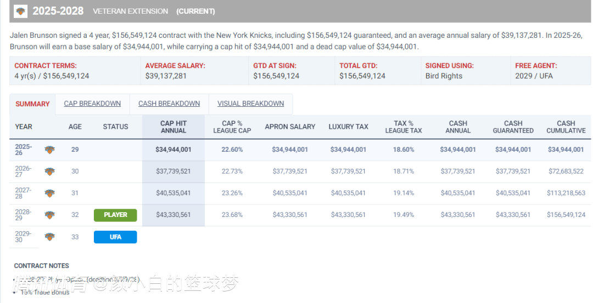Click the Luxury Tax column header
593x303 pixels.
pos(348,127)
